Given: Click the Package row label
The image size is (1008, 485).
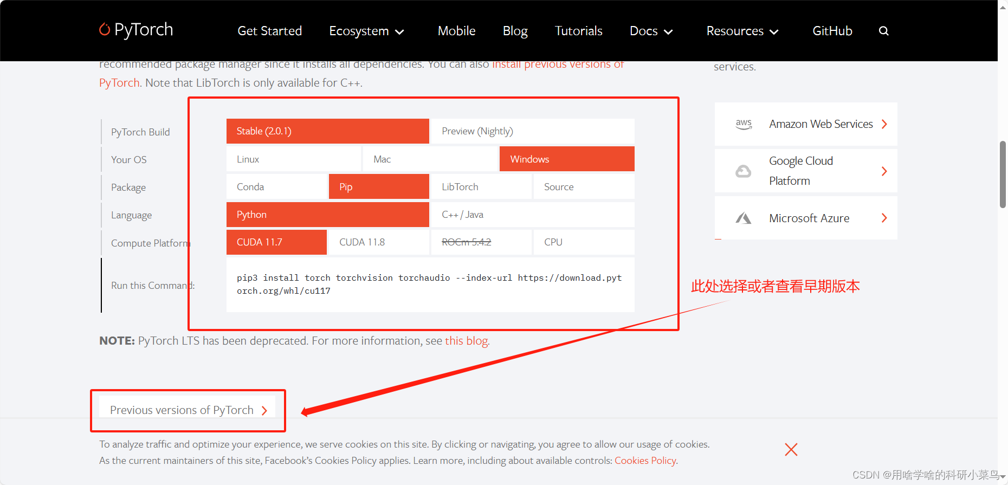Looking at the screenshot, I should coord(128,187).
